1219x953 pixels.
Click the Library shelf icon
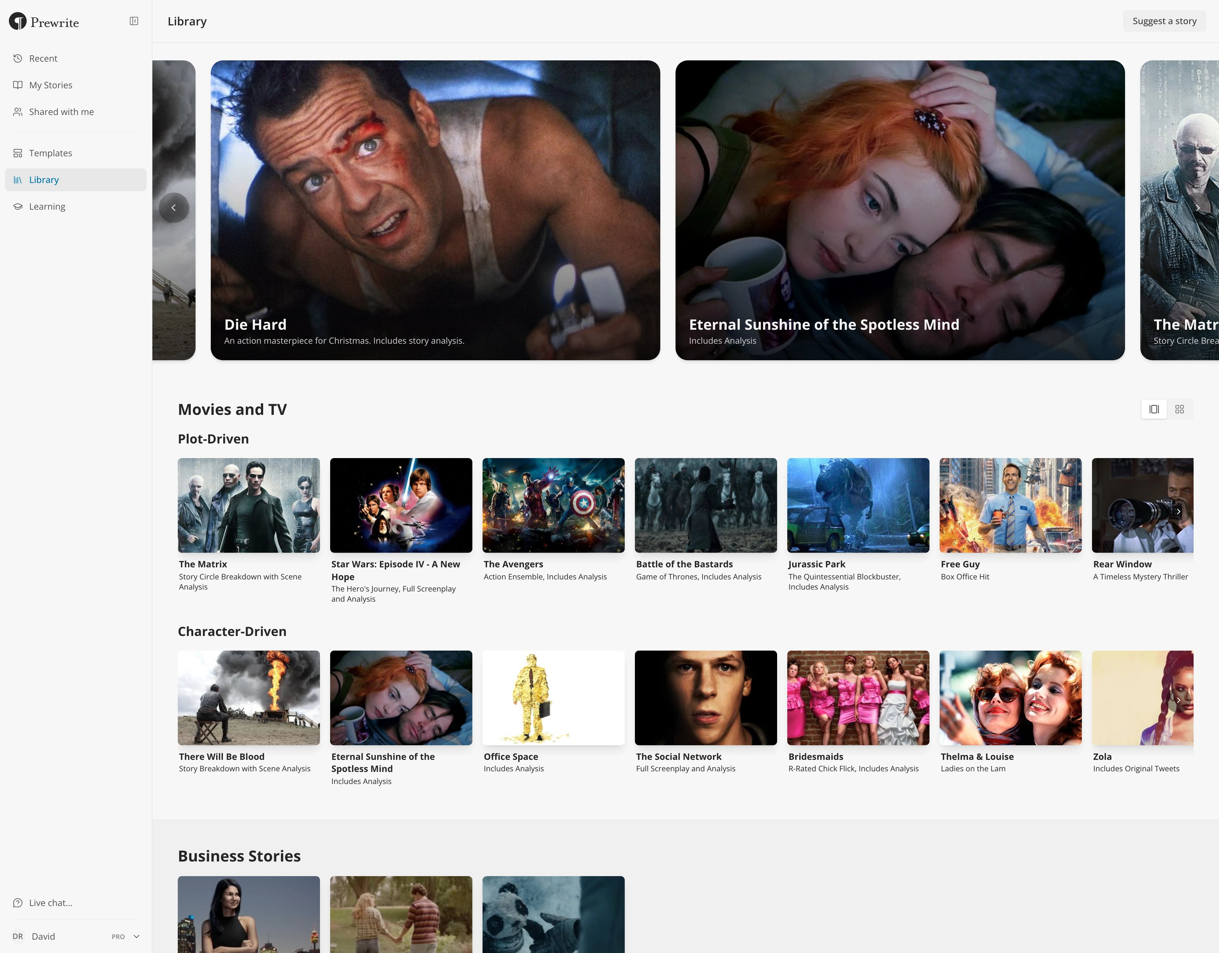pos(18,180)
